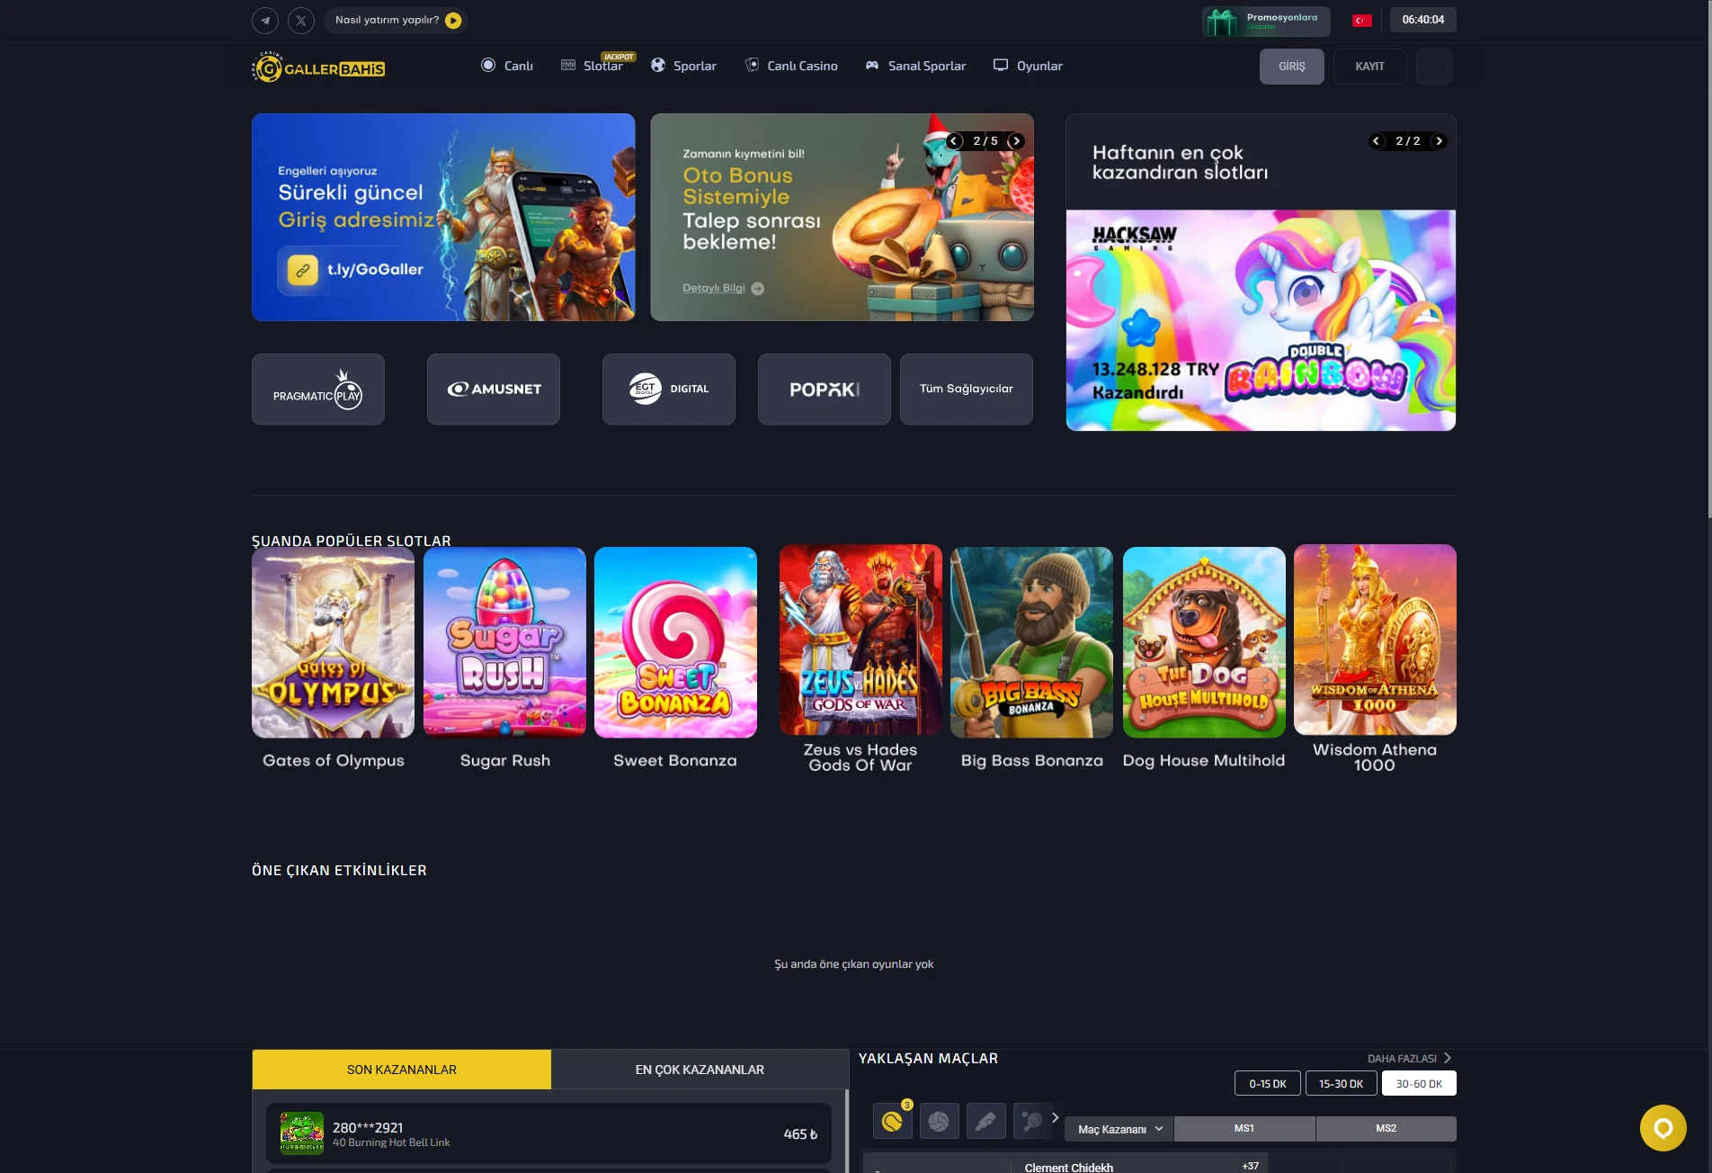Screen dimensions: 1712x1173
Task: Open the Dog House Multihold slot thumbnail
Action: 1204,642
